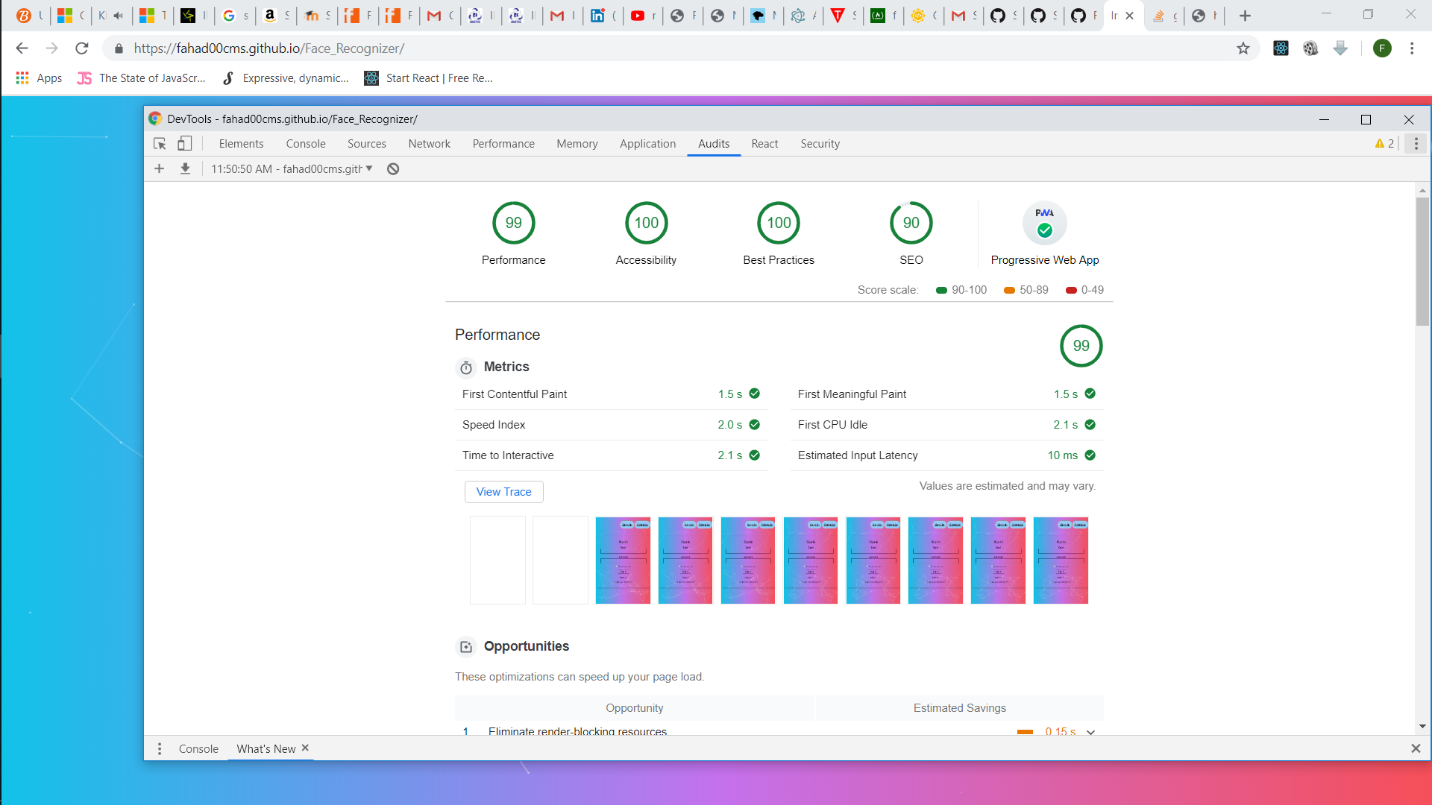This screenshot has height=805, width=1432.
Task: Expand the Eliminate render-blocking resources row
Action: coord(1090,731)
